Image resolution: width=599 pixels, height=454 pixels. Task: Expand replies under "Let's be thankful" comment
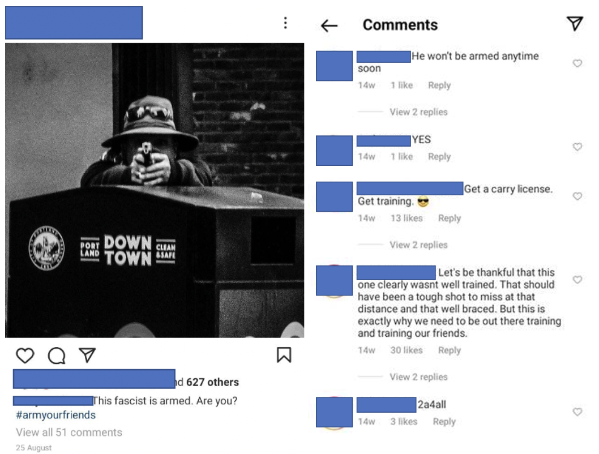[x=418, y=377]
